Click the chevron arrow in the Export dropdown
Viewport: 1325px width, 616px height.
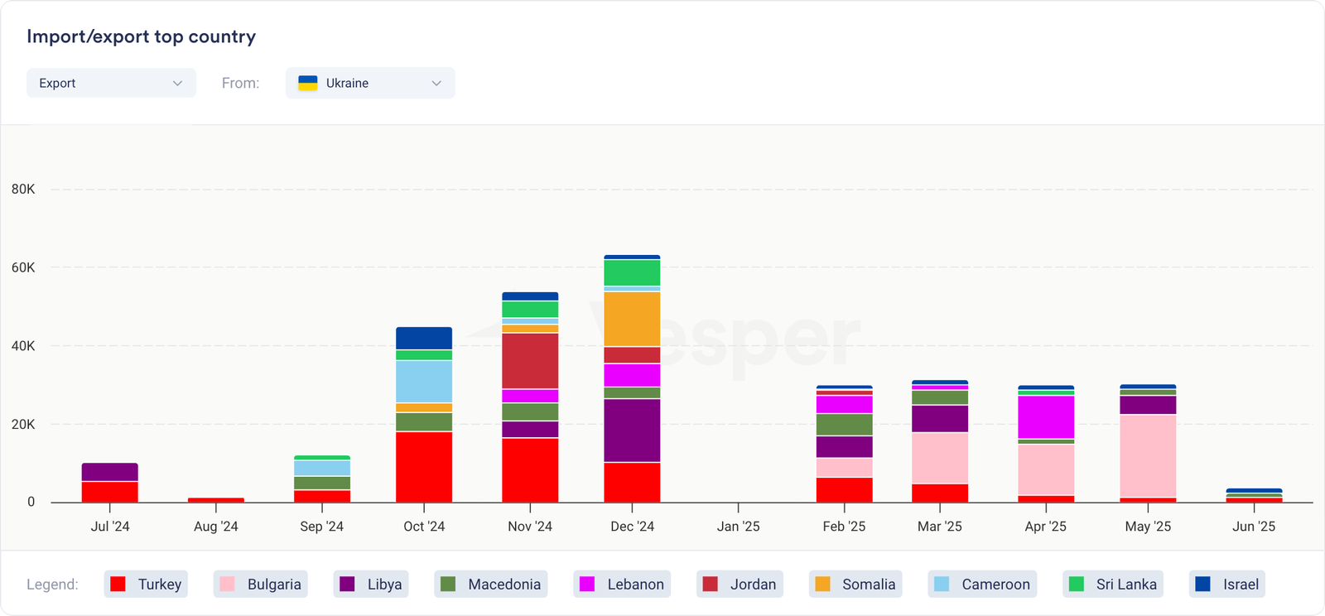(177, 83)
